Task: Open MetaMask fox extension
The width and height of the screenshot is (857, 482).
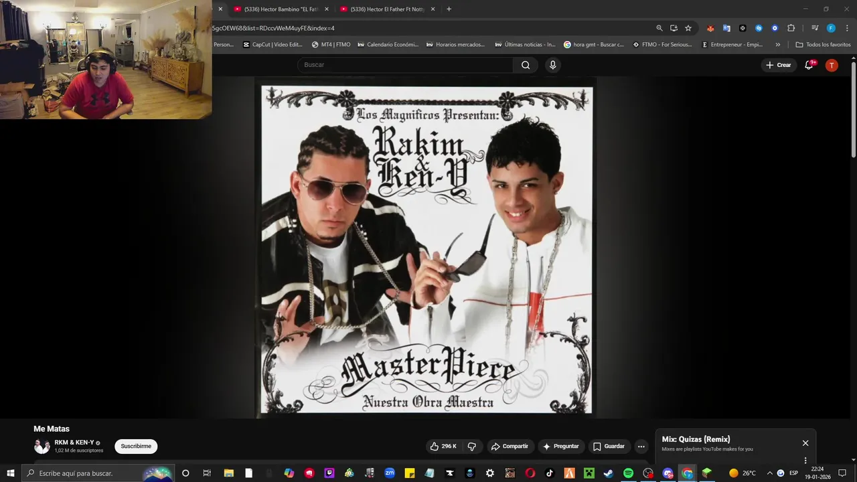Action: [710, 28]
